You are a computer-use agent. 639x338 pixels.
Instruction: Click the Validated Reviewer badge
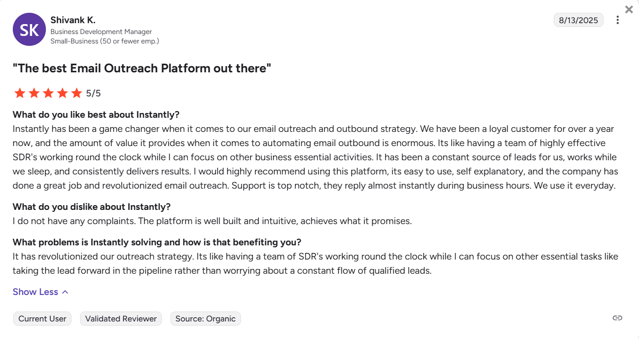pos(121,319)
